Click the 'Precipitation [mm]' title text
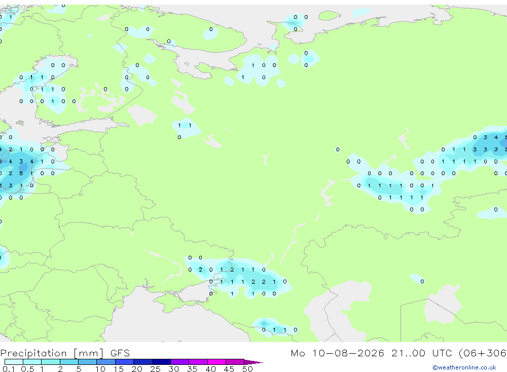Viewport: 507px width, 372px height. (52, 353)
